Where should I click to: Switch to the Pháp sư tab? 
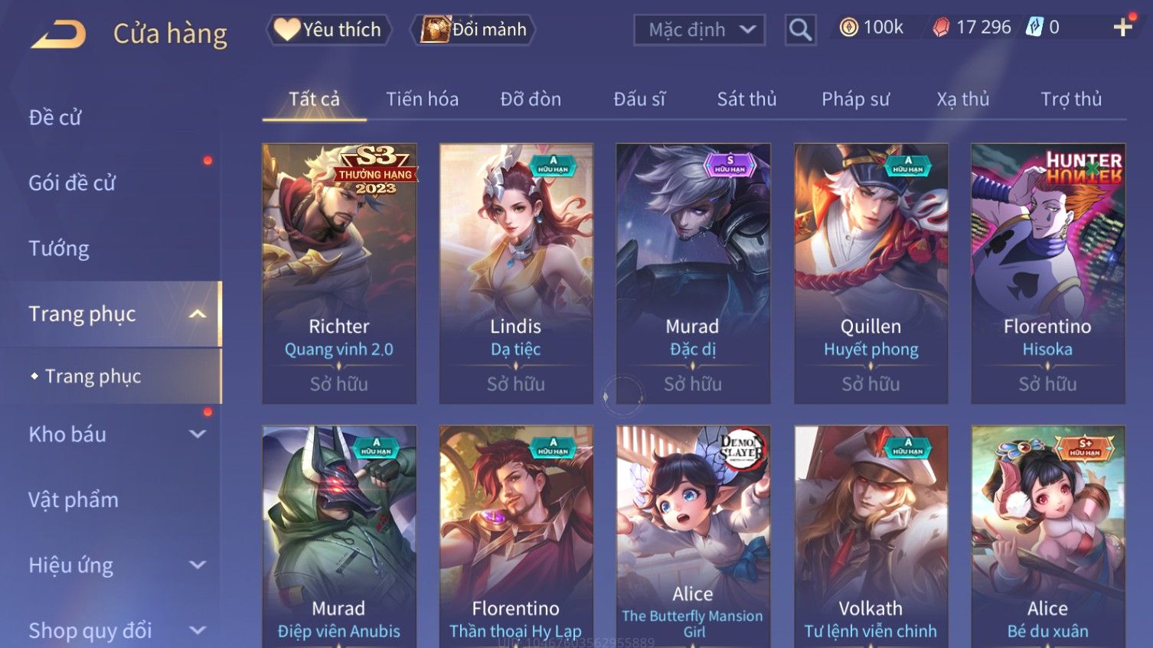tap(855, 99)
